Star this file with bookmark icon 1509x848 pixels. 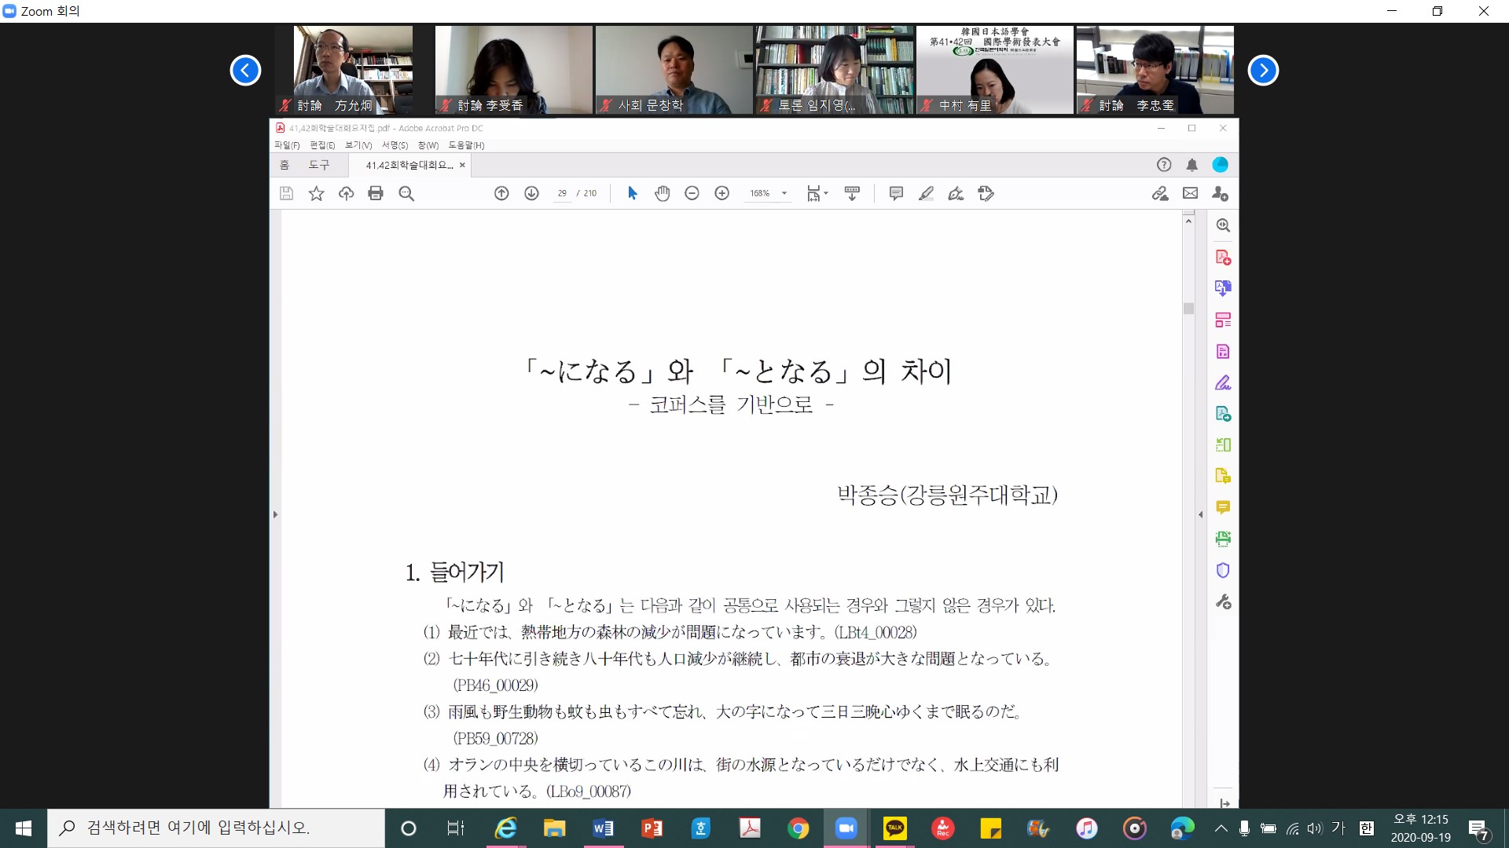pyautogui.click(x=316, y=193)
